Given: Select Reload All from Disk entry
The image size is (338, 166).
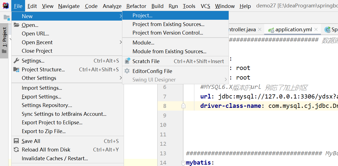Looking at the screenshot, I should (67, 150).
